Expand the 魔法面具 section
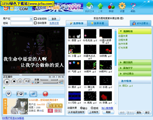Image resolution: width=153 pixels, height=120 pixels. coord(135,62)
